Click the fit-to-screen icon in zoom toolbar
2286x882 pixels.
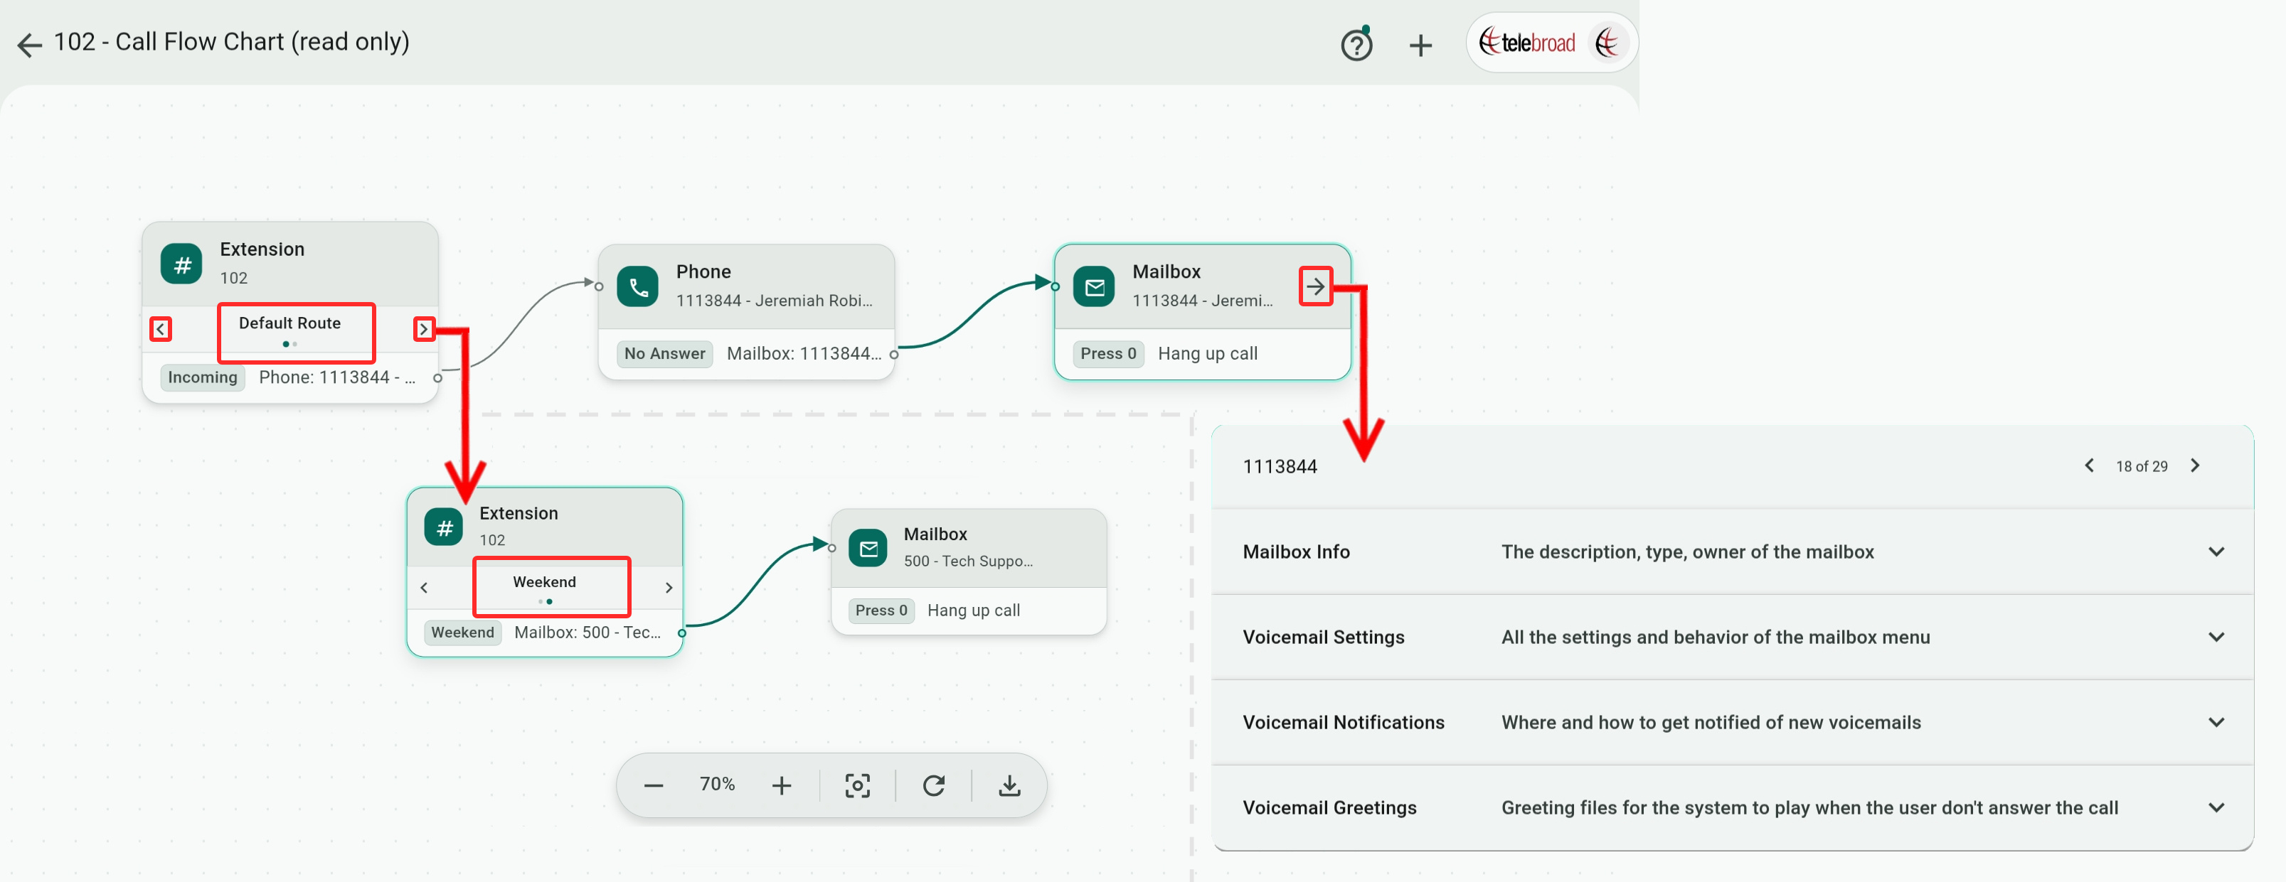pos(856,785)
